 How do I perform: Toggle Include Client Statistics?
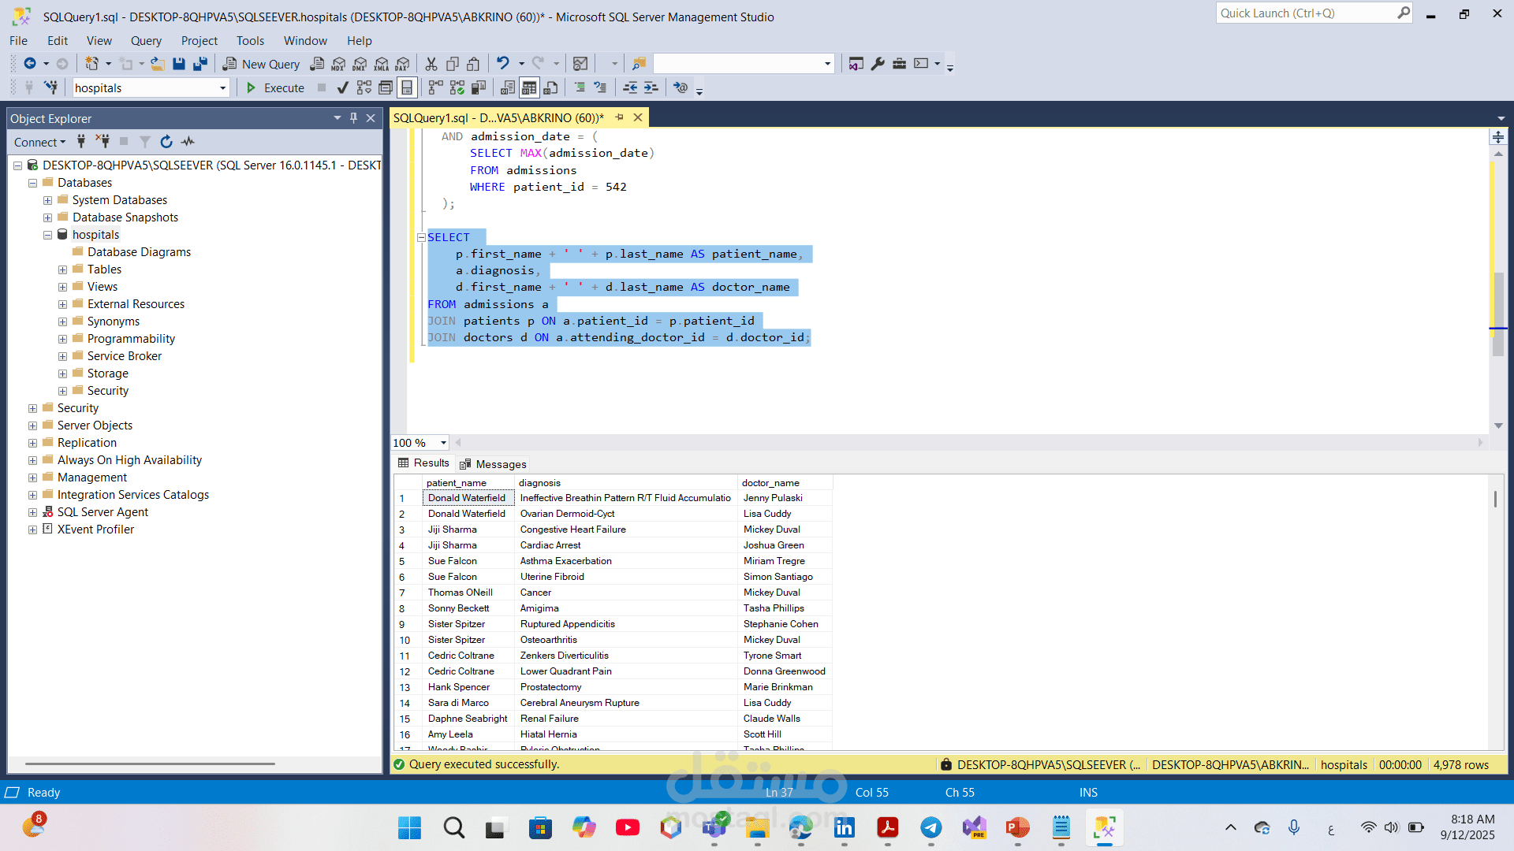479,87
